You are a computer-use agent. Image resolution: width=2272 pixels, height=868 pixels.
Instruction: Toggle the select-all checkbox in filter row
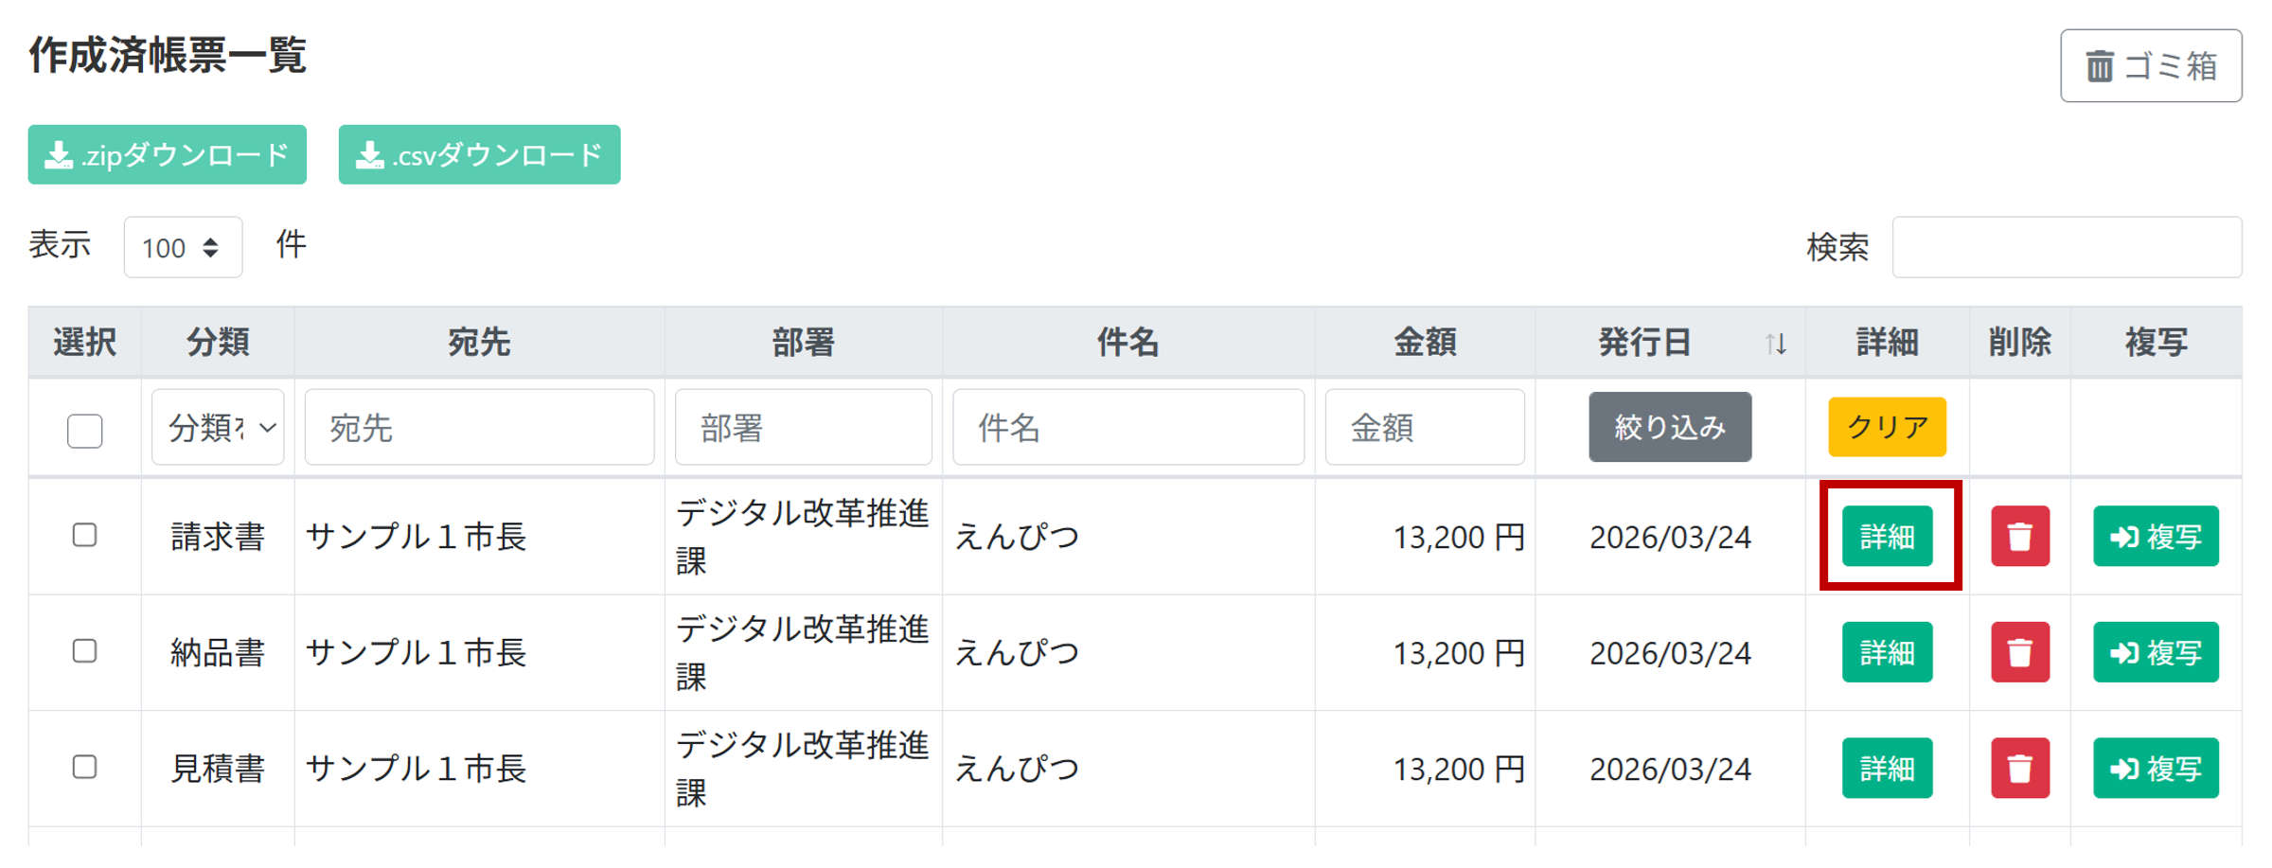point(85,431)
